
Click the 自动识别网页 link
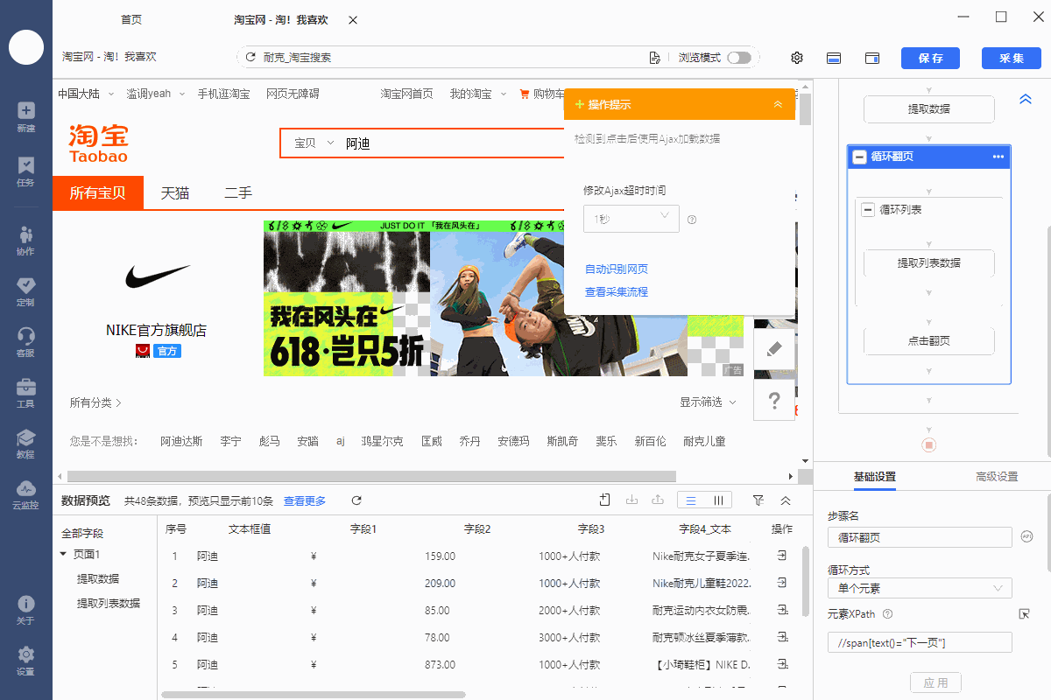pos(617,269)
